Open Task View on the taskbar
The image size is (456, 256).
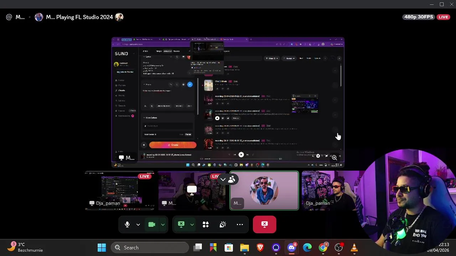(x=198, y=247)
